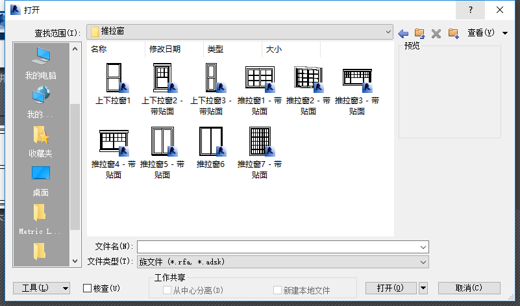Toggle 新建本地文件 create new local checkbox
This screenshot has height=306, width=520.
[277, 290]
